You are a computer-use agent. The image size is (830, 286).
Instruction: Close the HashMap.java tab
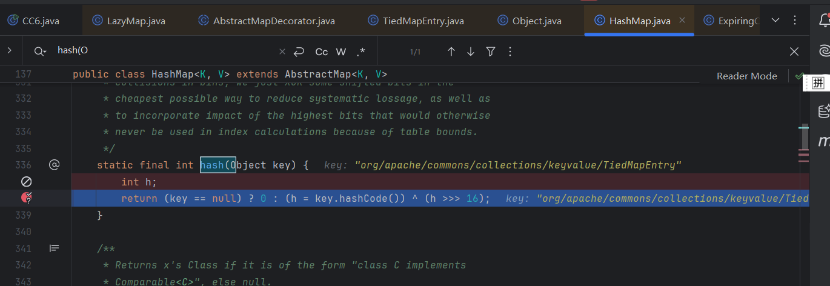tap(682, 21)
